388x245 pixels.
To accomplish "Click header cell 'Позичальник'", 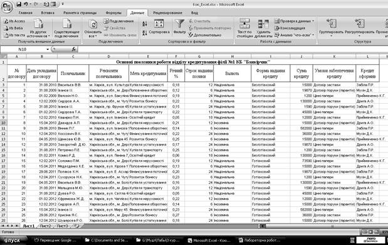I will [x=73, y=73].
